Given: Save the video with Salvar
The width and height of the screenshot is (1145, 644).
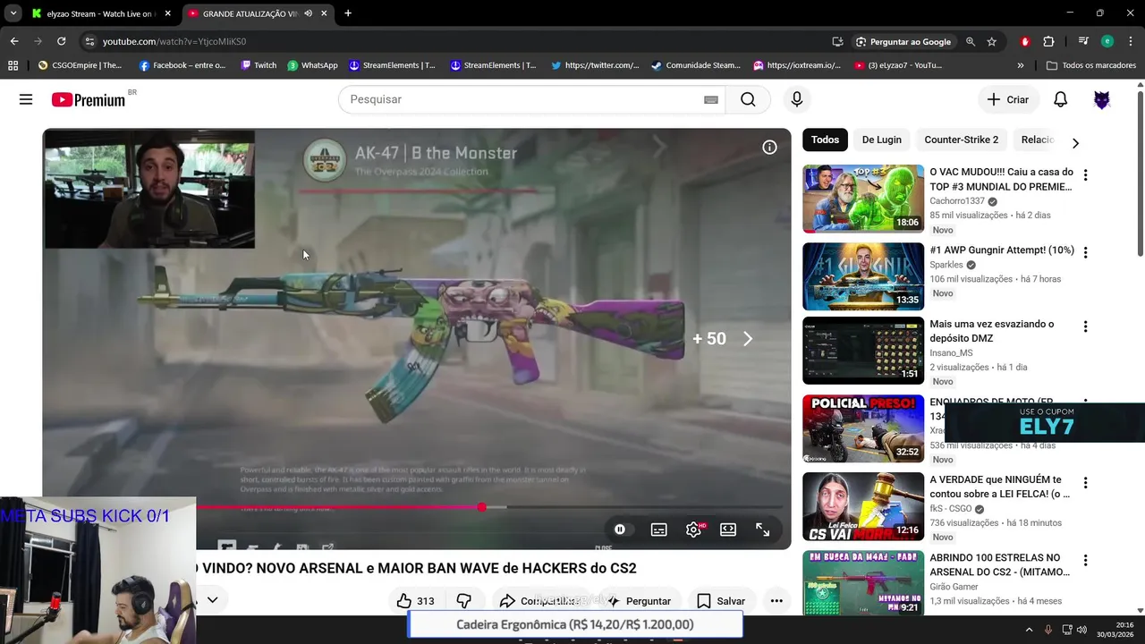Looking at the screenshot, I should click(x=721, y=601).
